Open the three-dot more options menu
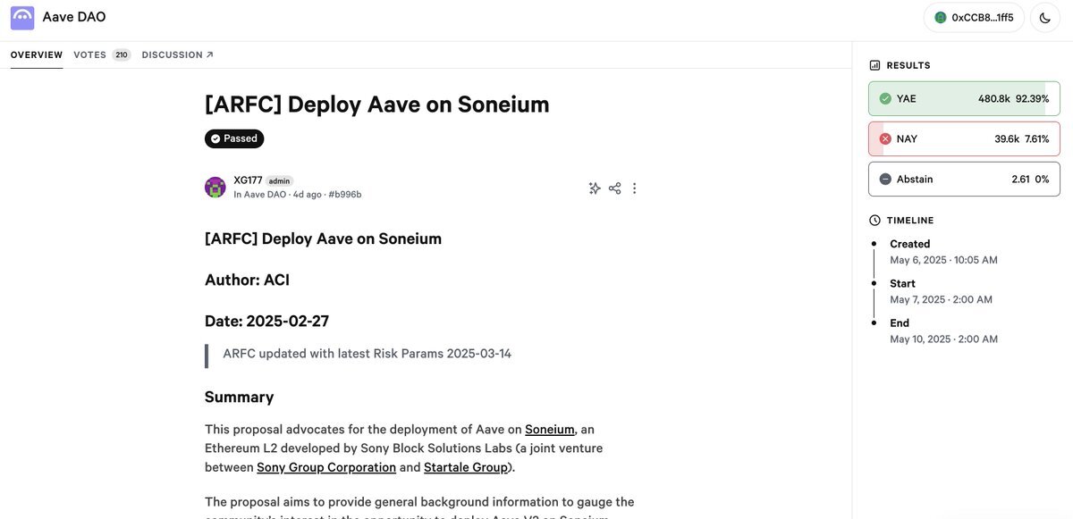1073x519 pixels. pyautogui.click(x=635, y=188)
